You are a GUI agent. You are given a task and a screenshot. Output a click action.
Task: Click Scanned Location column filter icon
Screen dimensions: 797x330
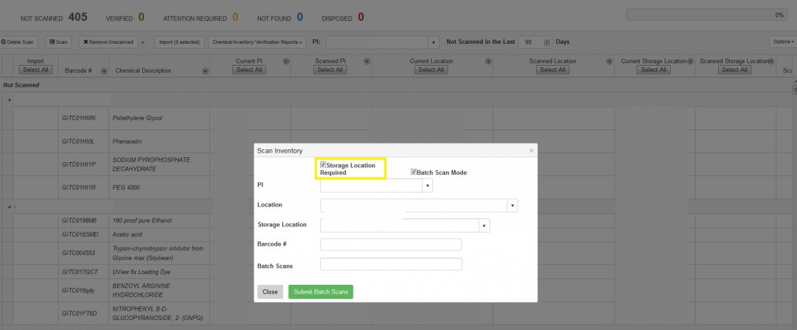[609, 61]
